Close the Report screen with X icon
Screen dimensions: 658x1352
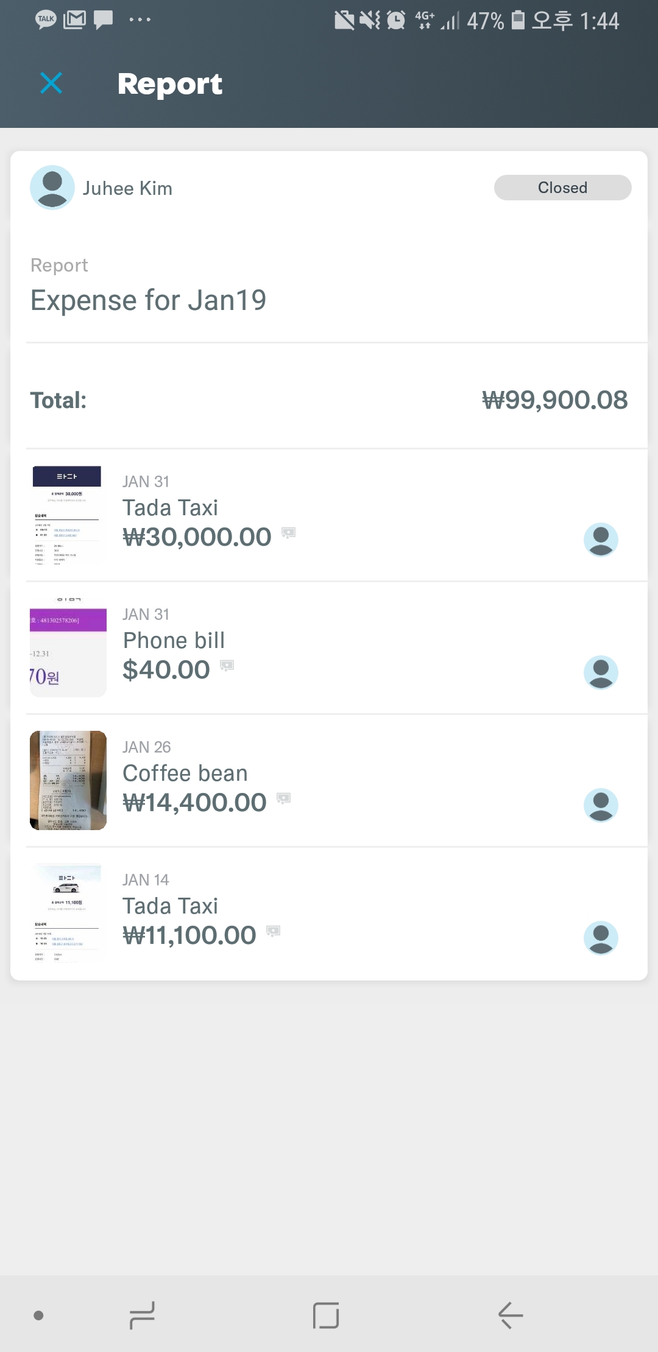[51, 83]
